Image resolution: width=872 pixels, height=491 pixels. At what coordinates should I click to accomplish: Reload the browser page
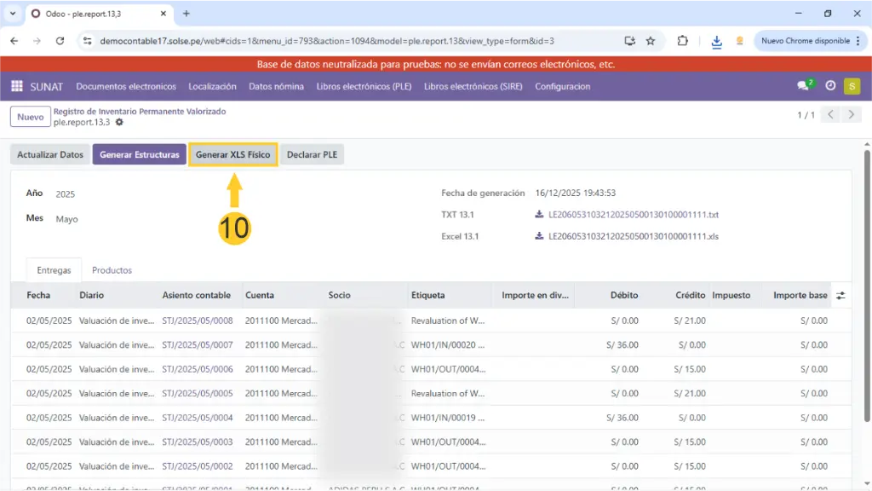tap(60, 41)
